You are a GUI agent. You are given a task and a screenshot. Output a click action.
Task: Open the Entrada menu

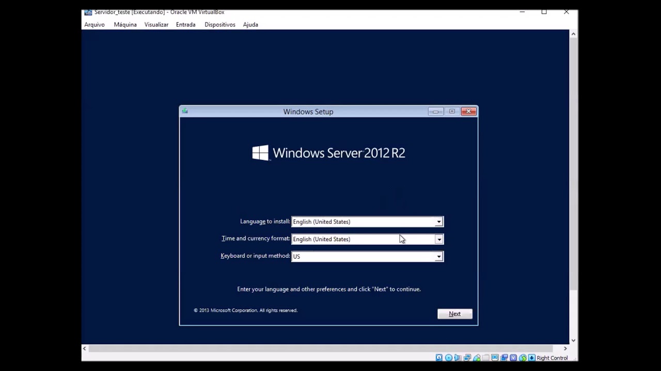click(186, 24)
